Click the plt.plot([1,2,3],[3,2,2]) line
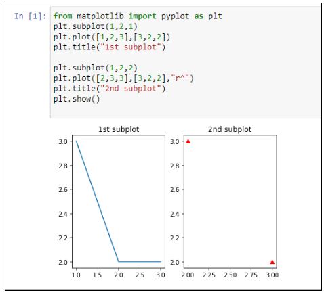324x293 pixels. point(112,37)
